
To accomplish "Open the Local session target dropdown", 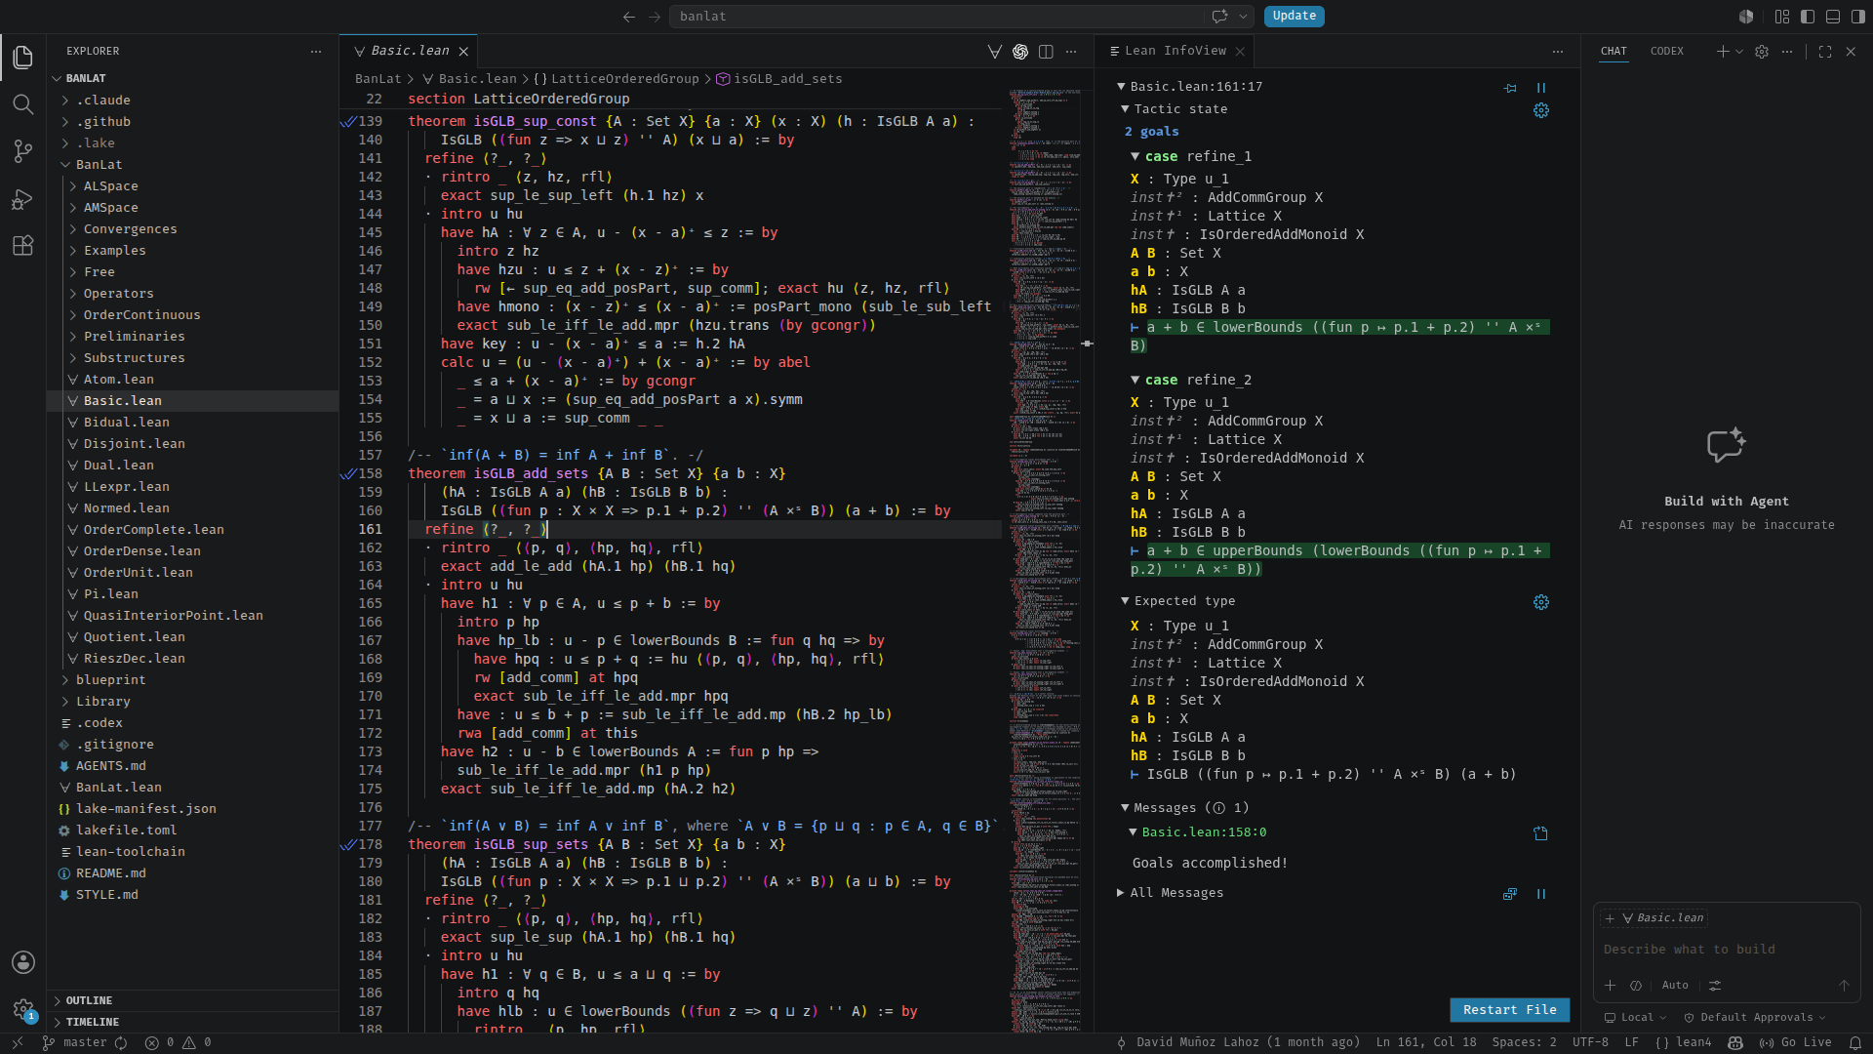I will tap(1635, 1017).
